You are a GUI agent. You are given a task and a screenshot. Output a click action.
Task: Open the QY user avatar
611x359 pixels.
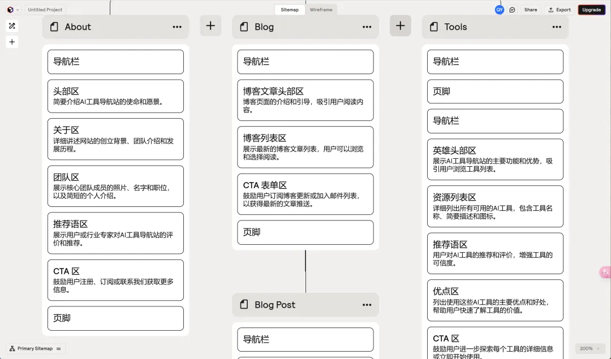[x=499, y=10]
